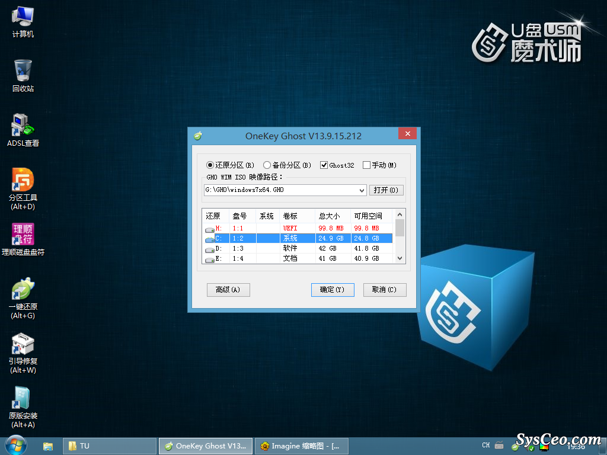Click OneKey Ghost title bar icon
The height and width of the screenshot is (455, 607).
click(x=198, y=136)
